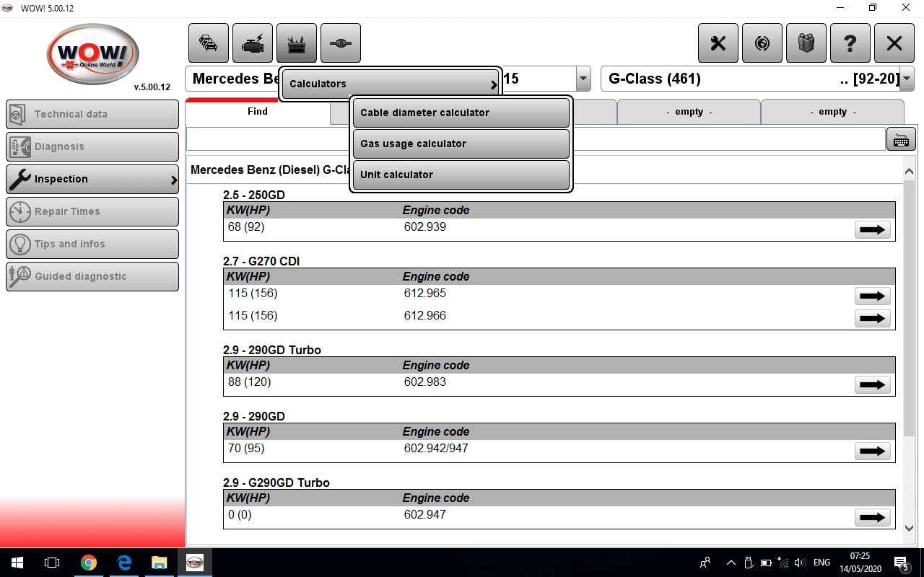Expand the Calculators submenu arrow
The image size is (924, 577).
click(x=494, y=83)
